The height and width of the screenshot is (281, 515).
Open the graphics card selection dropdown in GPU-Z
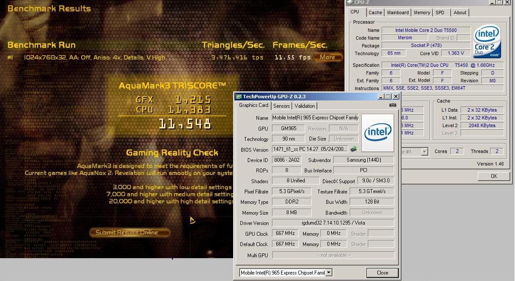click(329, 273)
